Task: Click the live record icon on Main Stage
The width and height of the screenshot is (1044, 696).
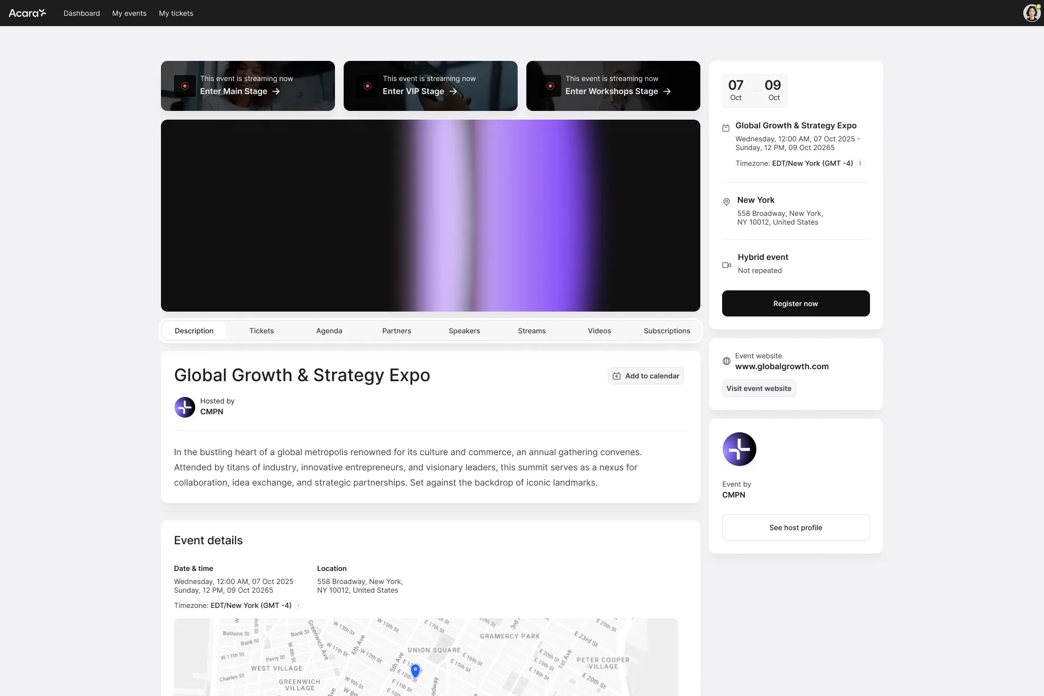Action: tap(185, 86)
